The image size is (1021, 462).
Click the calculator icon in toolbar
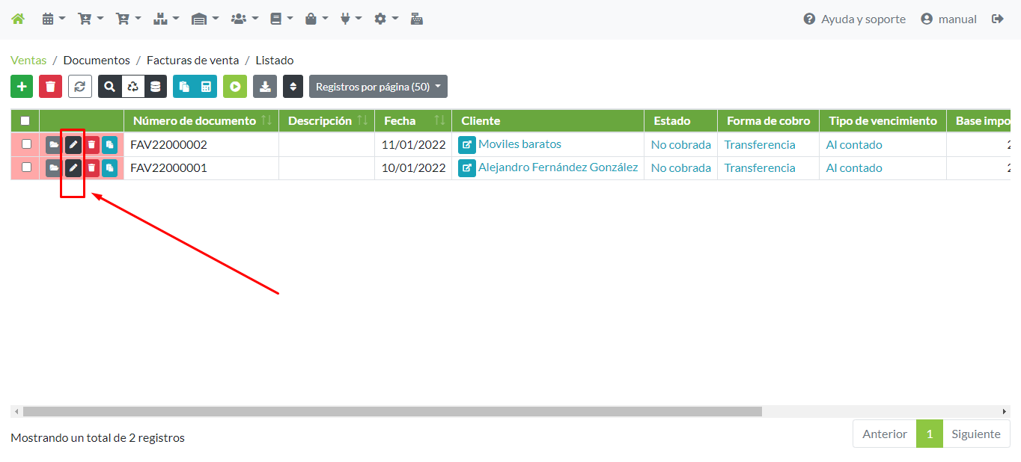(206, 87)
